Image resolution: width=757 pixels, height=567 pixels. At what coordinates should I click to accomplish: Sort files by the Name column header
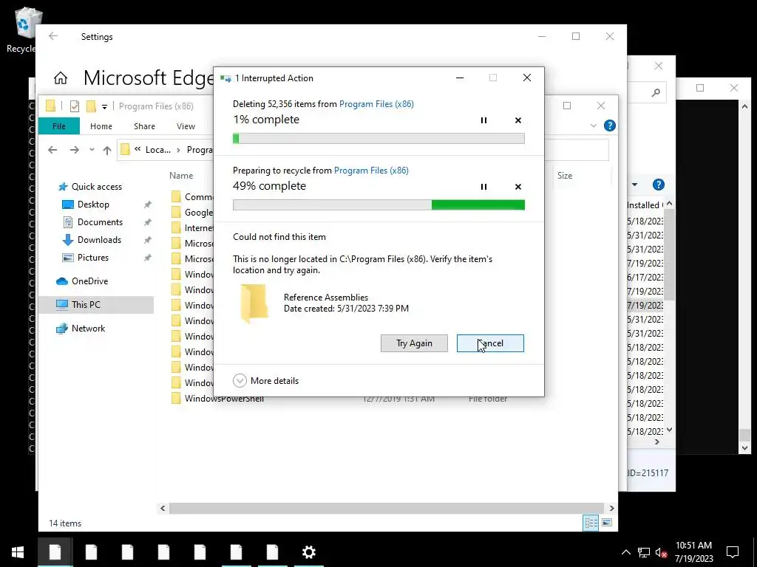[x=181, y=176]
